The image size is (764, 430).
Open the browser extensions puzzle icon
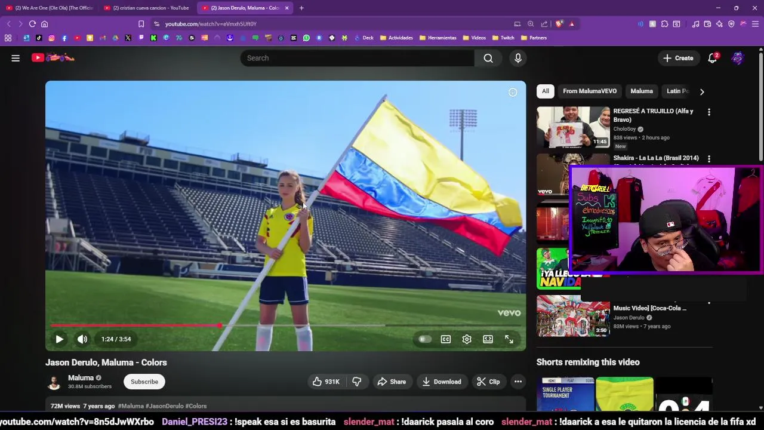point(664,24)
